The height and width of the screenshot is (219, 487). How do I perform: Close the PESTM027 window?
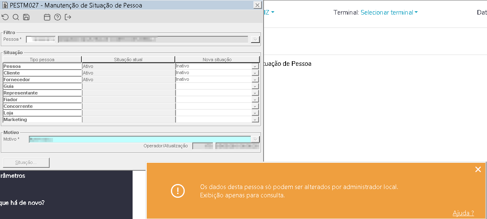click(257, 5)
